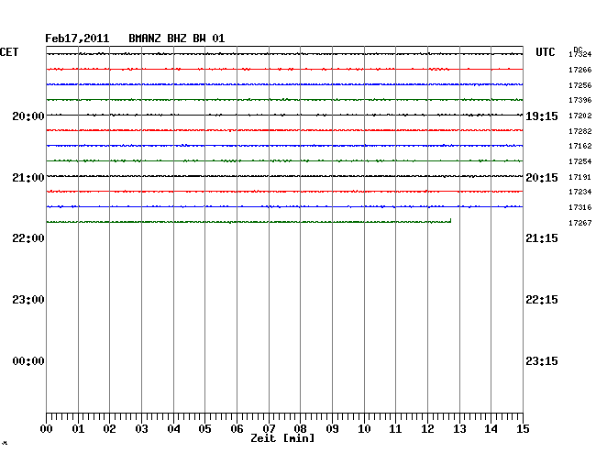Click the CET timezone label
The height and width of the screenshot is (453, 596).
(x=9, y=52)
